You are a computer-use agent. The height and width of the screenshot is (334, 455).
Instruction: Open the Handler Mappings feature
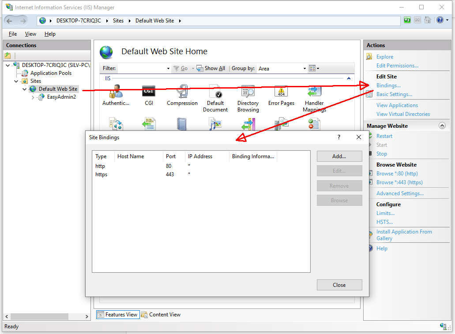point(314,93)
